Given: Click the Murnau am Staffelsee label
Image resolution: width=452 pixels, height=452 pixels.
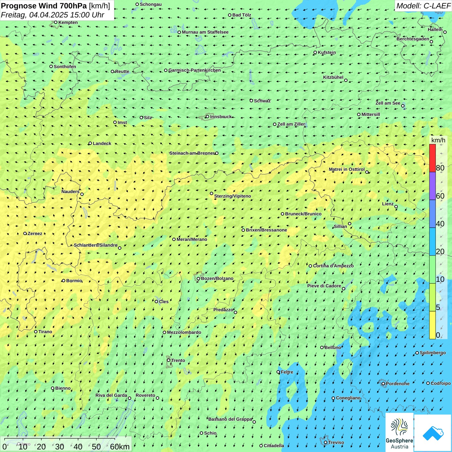Looking at the screenshot, I should 205,32.
